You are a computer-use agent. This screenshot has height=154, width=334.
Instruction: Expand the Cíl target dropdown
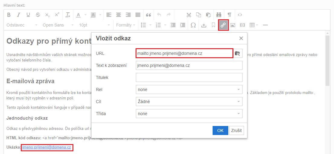pyautogui.click(x=189, y=102)
